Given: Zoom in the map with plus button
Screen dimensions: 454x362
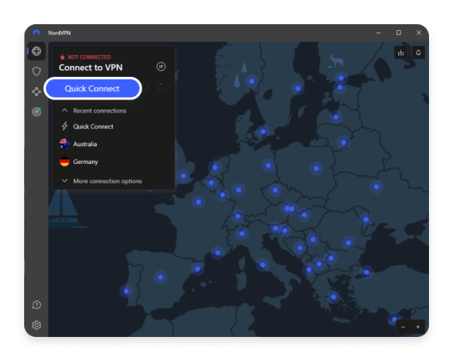Looking at the screenshot, I should tap(418, 327).
